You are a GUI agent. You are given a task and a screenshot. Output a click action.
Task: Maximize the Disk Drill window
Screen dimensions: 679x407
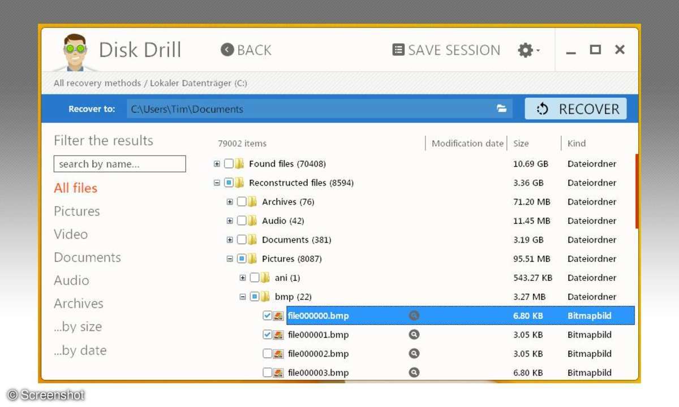pyautogui.click(x=595, y=50)
